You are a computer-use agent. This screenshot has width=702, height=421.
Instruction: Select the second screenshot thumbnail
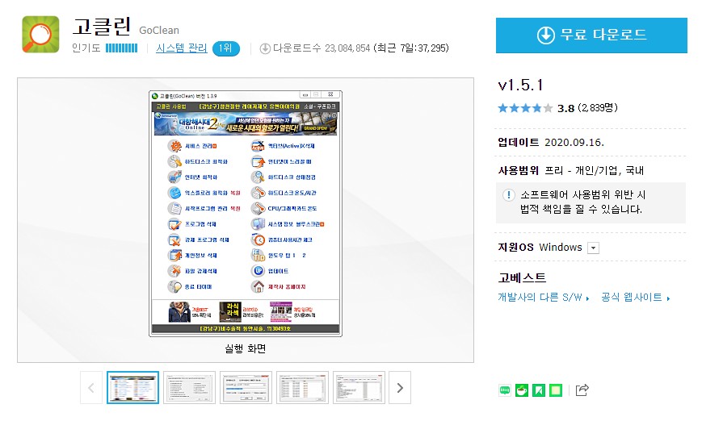point(189,387)
